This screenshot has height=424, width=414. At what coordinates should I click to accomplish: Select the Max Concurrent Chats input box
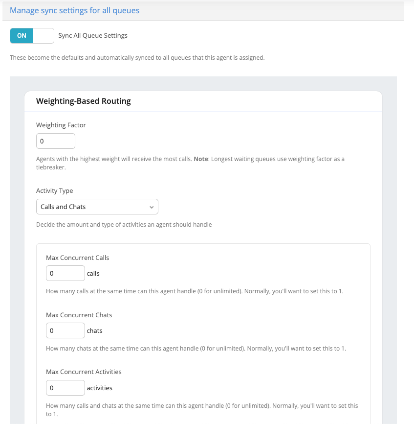pyautogui.click(x=65, y=330)
